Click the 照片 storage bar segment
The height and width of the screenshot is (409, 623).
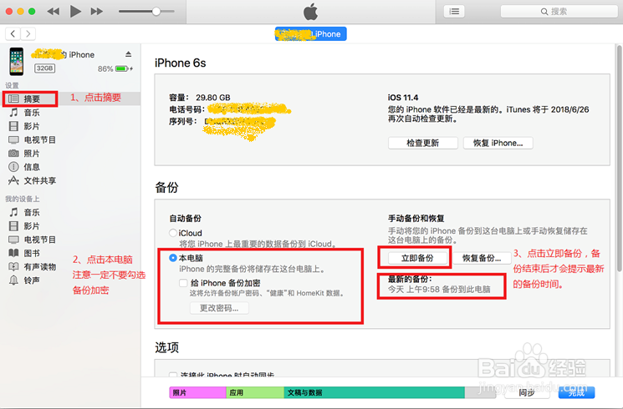tap(197, 392)
